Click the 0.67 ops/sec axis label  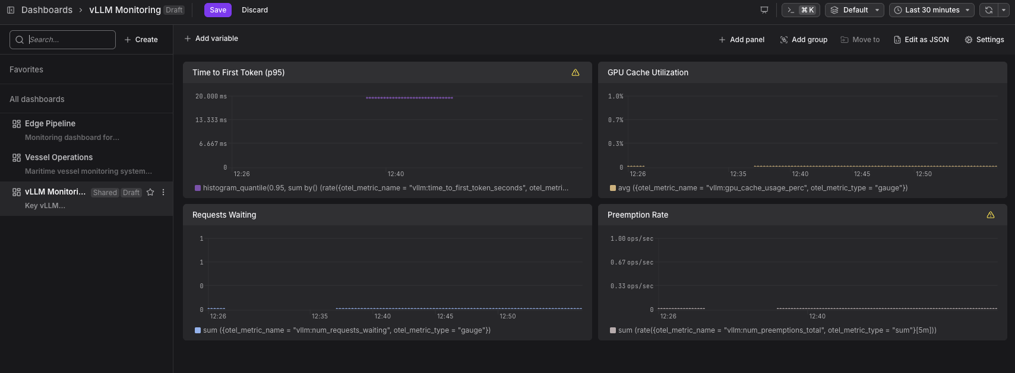coord(632,262)
